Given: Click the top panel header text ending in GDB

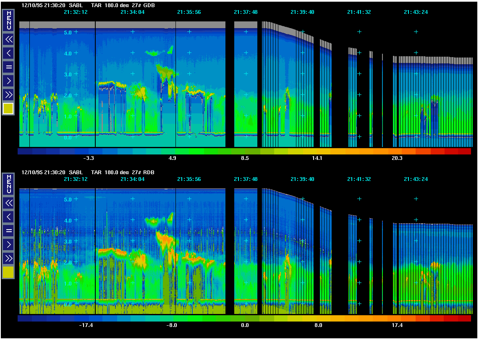Looking at the screenshot, I should pos(91,5).
